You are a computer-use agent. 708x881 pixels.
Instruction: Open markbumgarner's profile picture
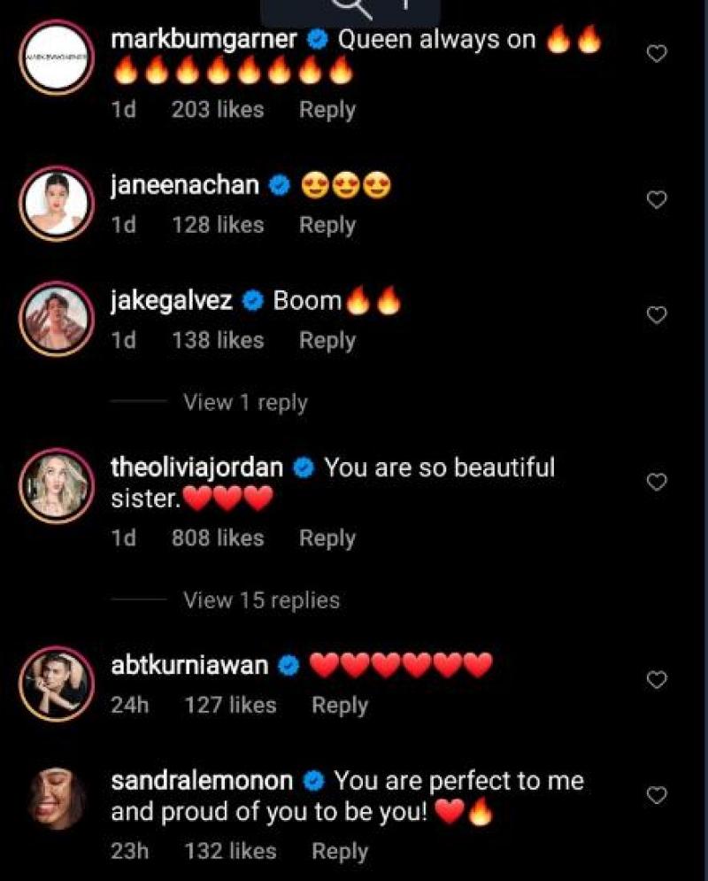[57, 57]
